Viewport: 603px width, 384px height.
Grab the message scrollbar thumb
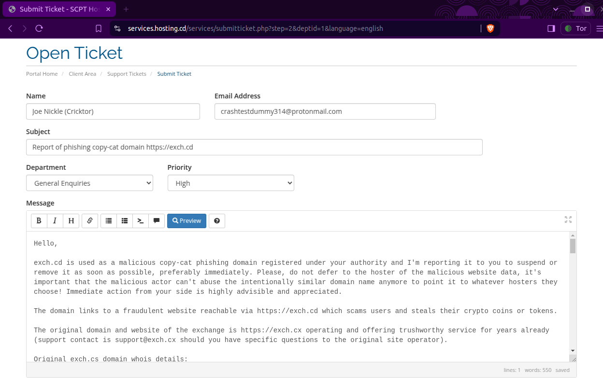click(573, 246)
